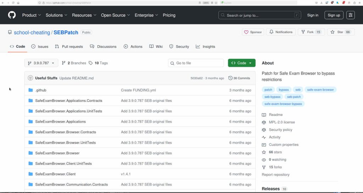Open the Discussions tab

[103, 46]
